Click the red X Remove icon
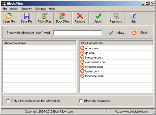This screenshot has height=115, width=156. tap(80, 16)
